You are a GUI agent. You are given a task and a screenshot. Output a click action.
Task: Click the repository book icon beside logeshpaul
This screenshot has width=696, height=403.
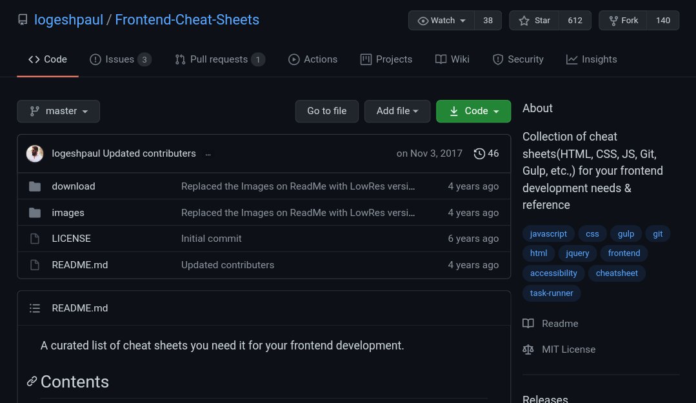[22, 20]
